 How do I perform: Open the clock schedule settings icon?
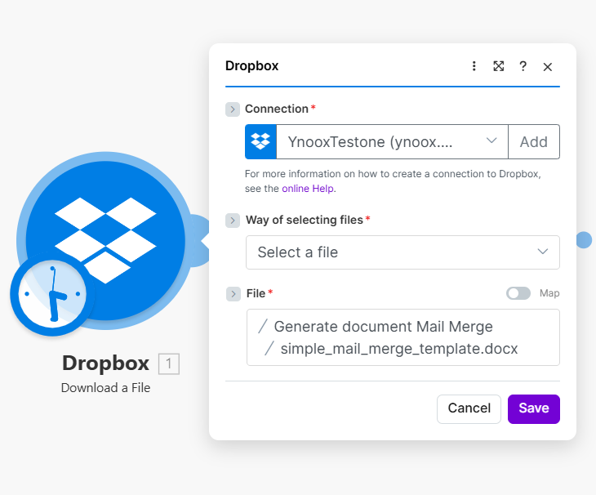coord(52,293)
